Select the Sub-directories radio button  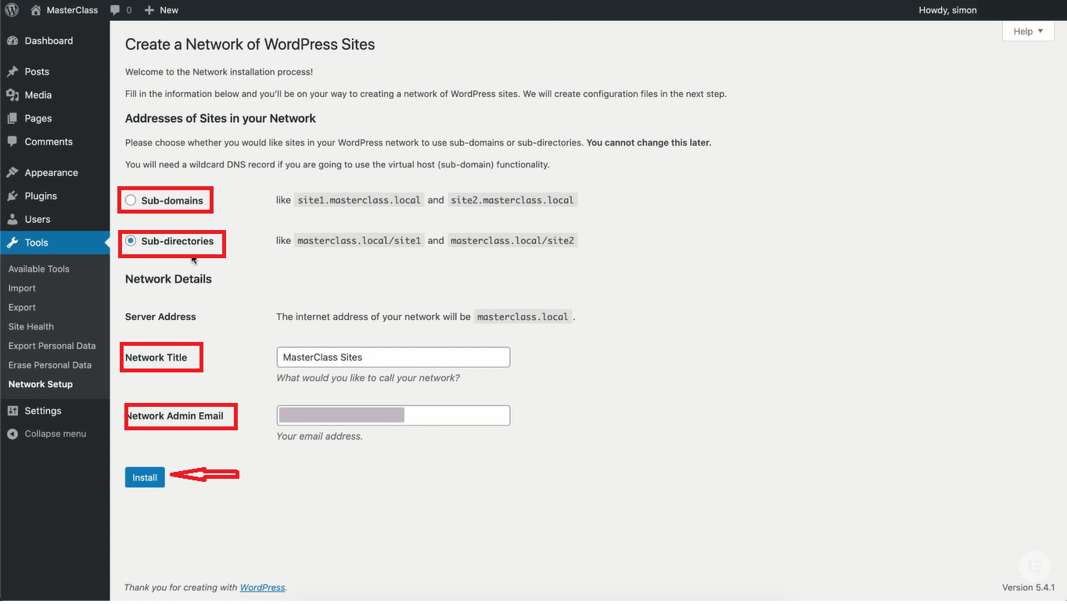[131, 241]
